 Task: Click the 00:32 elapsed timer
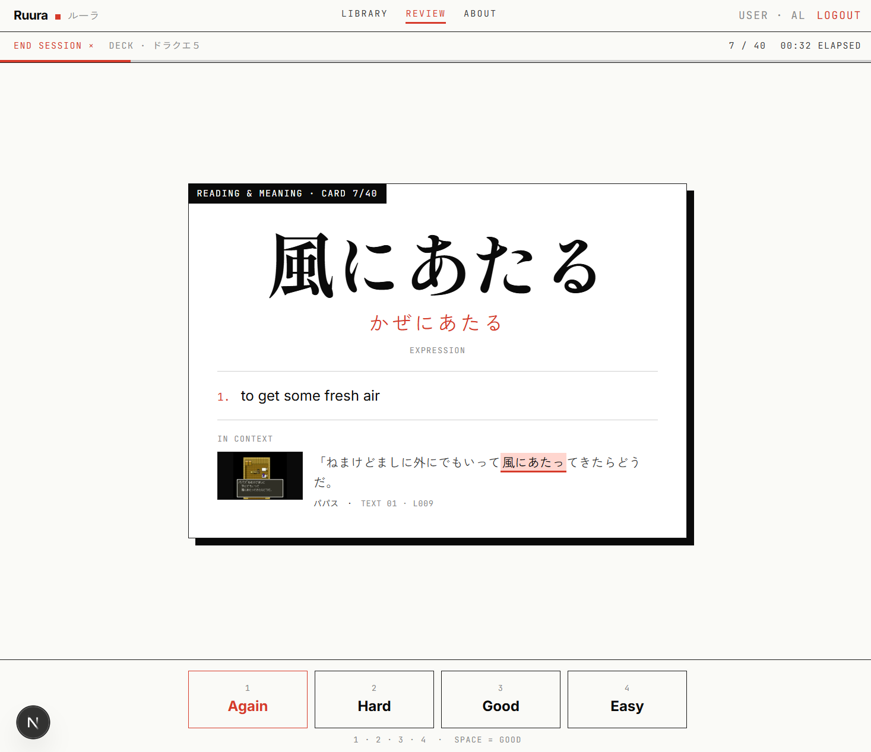point(820,46)
